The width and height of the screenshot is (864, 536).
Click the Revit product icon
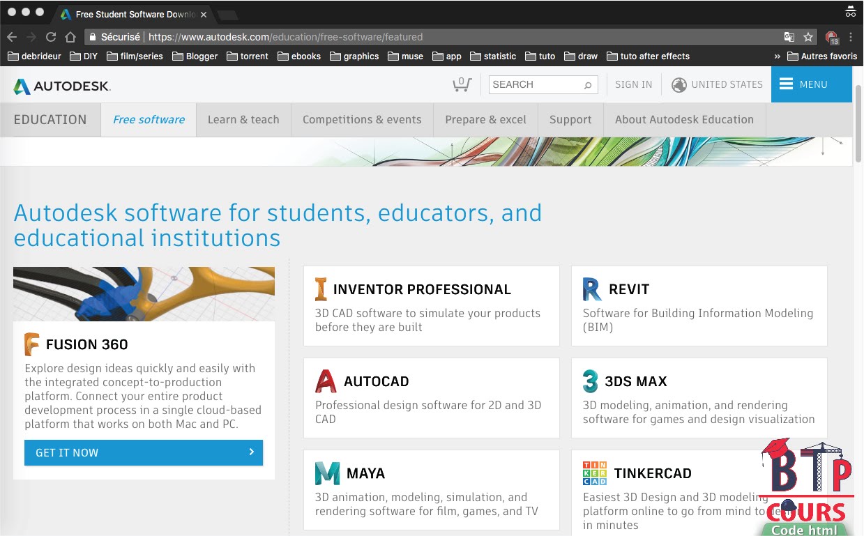[592, 289]
